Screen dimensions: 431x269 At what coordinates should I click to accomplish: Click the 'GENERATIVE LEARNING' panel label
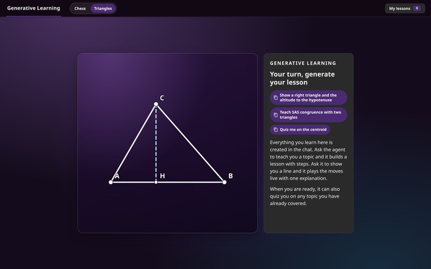[x=303, y=63]
